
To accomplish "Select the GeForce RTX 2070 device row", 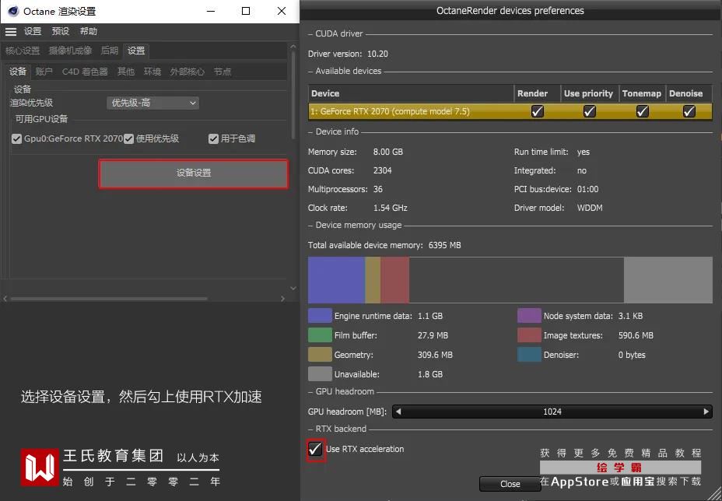I will pyautogui.click(x=510, y=111).
